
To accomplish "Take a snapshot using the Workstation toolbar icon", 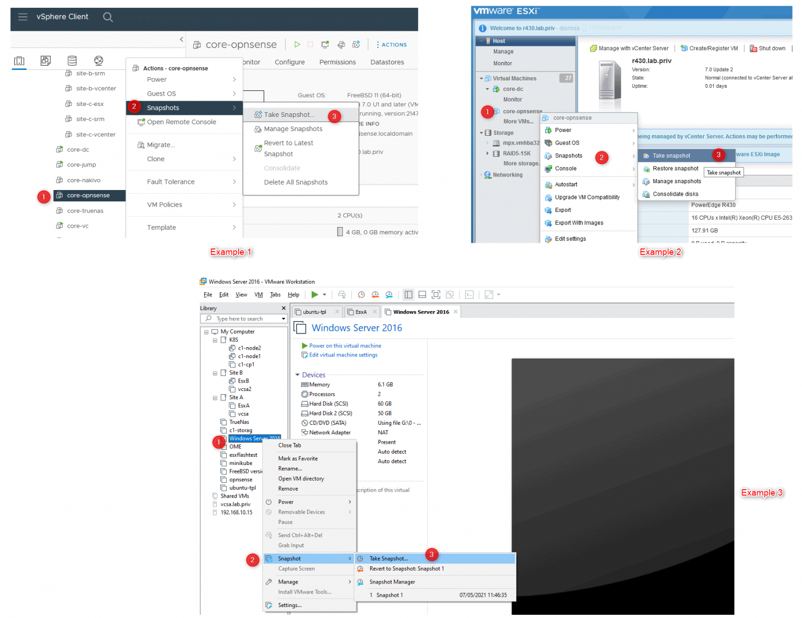I will 361,295.
